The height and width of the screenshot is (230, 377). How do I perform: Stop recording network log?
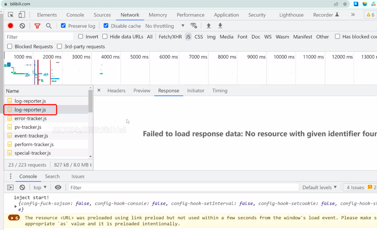tap(10, 26)
